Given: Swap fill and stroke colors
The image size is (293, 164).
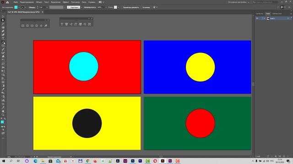Looking at the screenshot, I should 5,118.
